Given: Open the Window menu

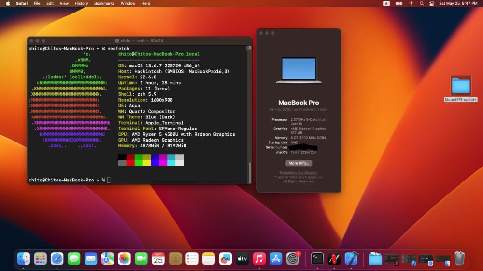Looking at the screenshot, I should click(128, 3).
